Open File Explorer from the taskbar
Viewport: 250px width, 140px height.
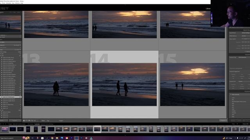[57, 138]
